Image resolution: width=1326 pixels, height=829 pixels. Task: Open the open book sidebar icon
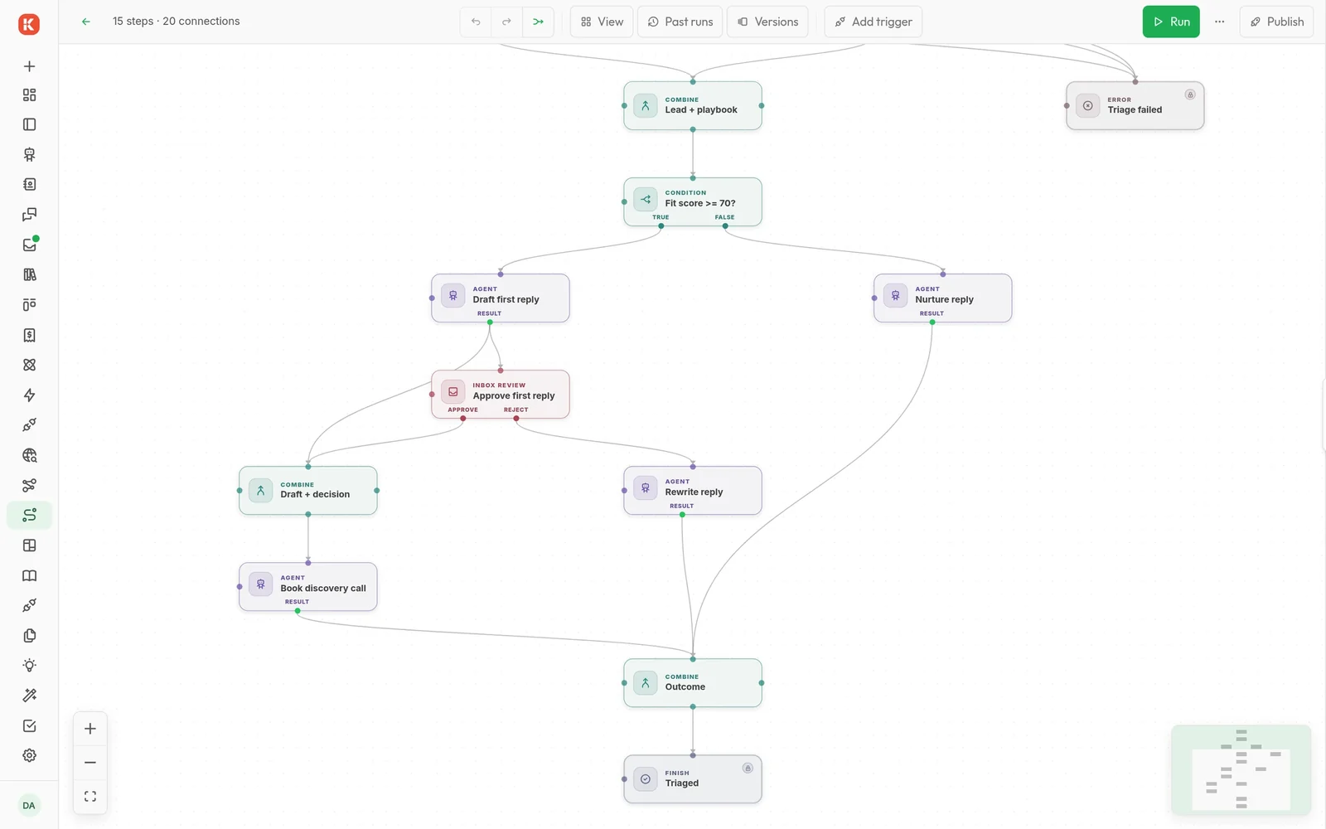click(x=29, y=575)
